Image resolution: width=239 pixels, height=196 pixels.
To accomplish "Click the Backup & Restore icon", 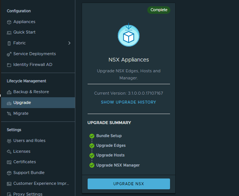I will click(9, 92).
